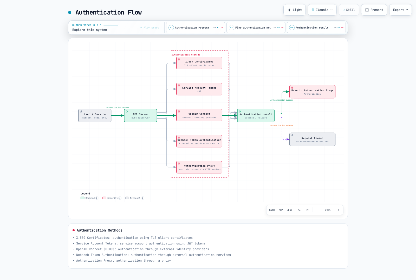
Task: Click the guided views progress bar
Action: 111,25
